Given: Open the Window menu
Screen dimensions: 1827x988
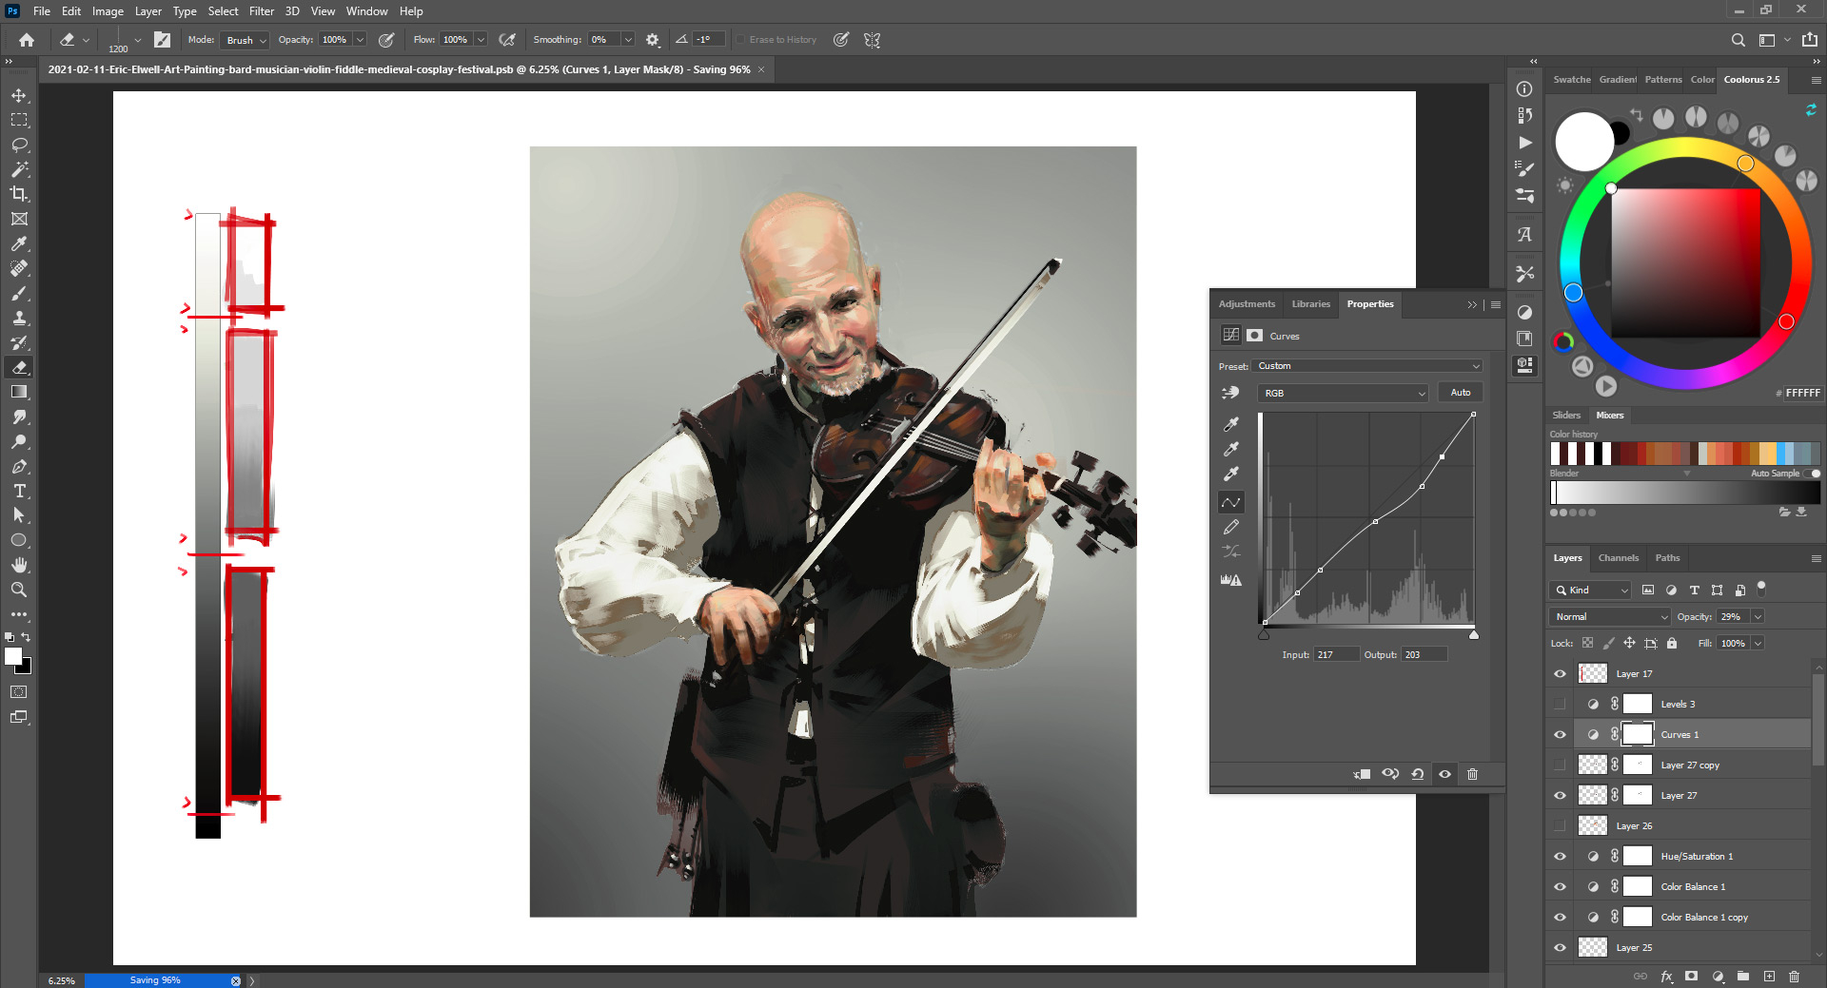Looking at the screenshot, I should 366,11.
